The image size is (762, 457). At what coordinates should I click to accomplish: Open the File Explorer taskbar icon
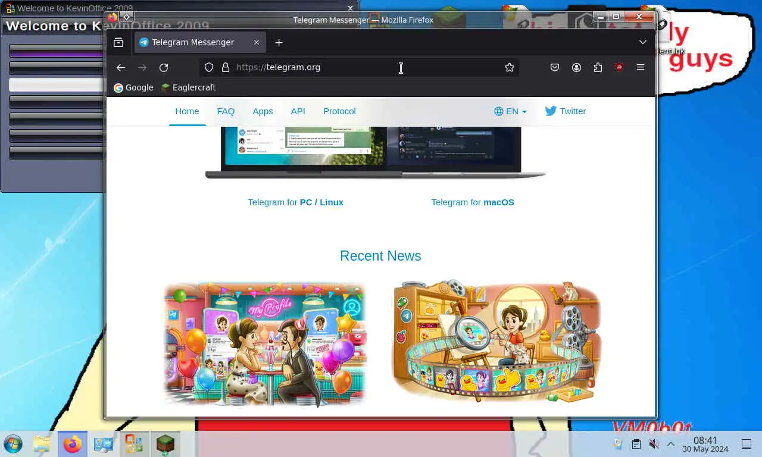click(x=42, y=444)
